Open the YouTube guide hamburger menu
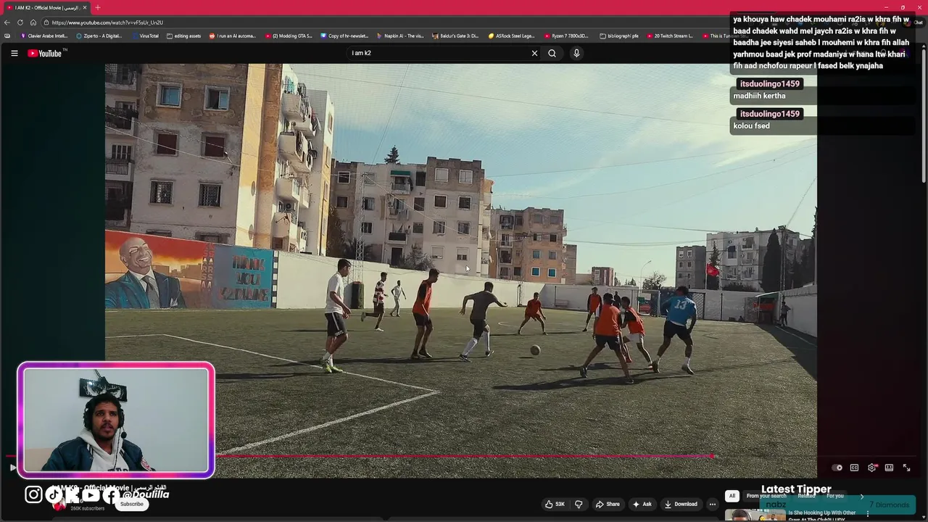928x522 pixels. 14,53
